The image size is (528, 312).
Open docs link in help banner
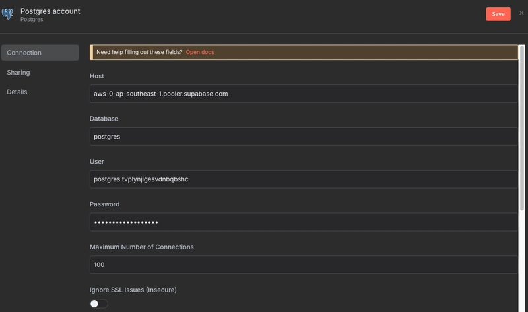click(x=200, y=52)
